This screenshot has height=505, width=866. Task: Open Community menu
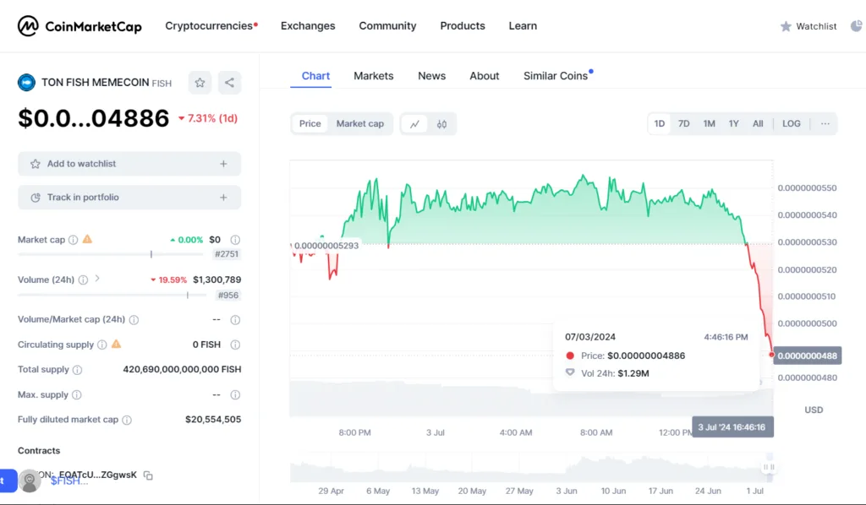point(387,26)
